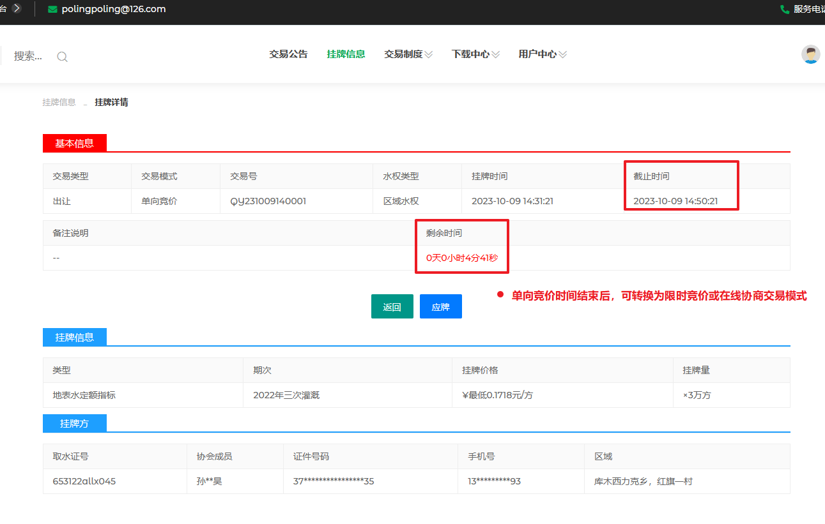
Task: Click the blue 挂牌方 section header
Action: point(74,423)
